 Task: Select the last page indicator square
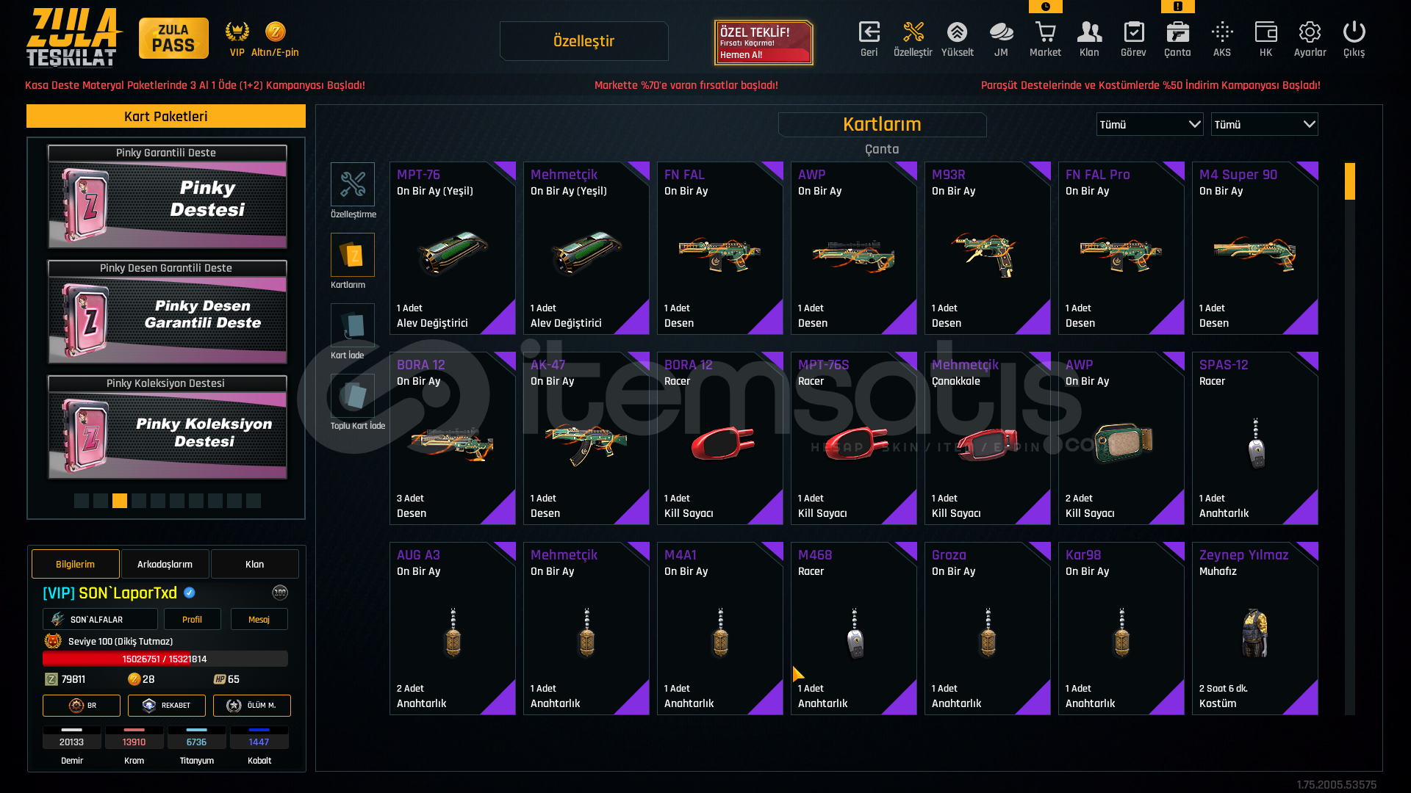(x=254, y=501)
